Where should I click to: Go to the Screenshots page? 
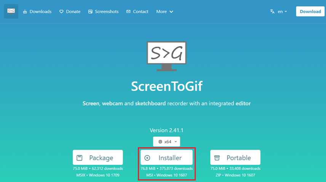[x=103, y=12]
